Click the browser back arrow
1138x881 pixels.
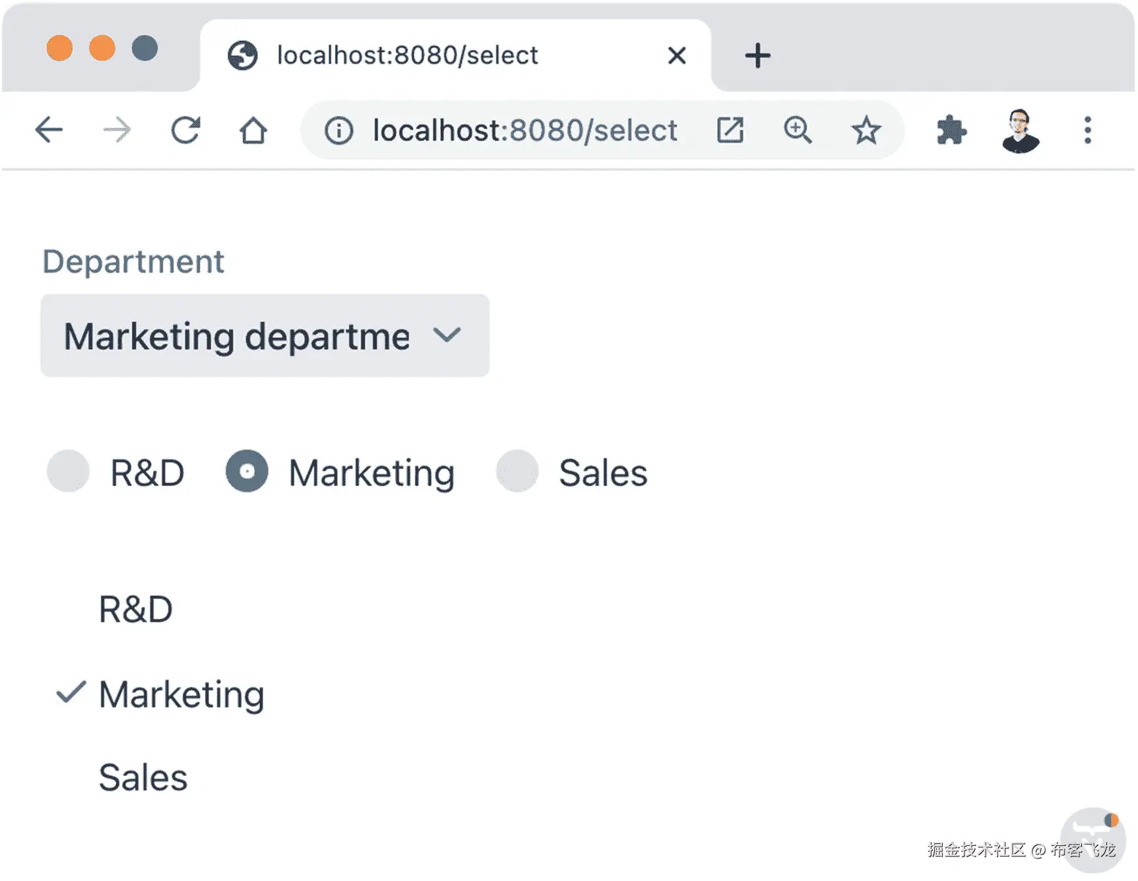(x=49, y=130)
